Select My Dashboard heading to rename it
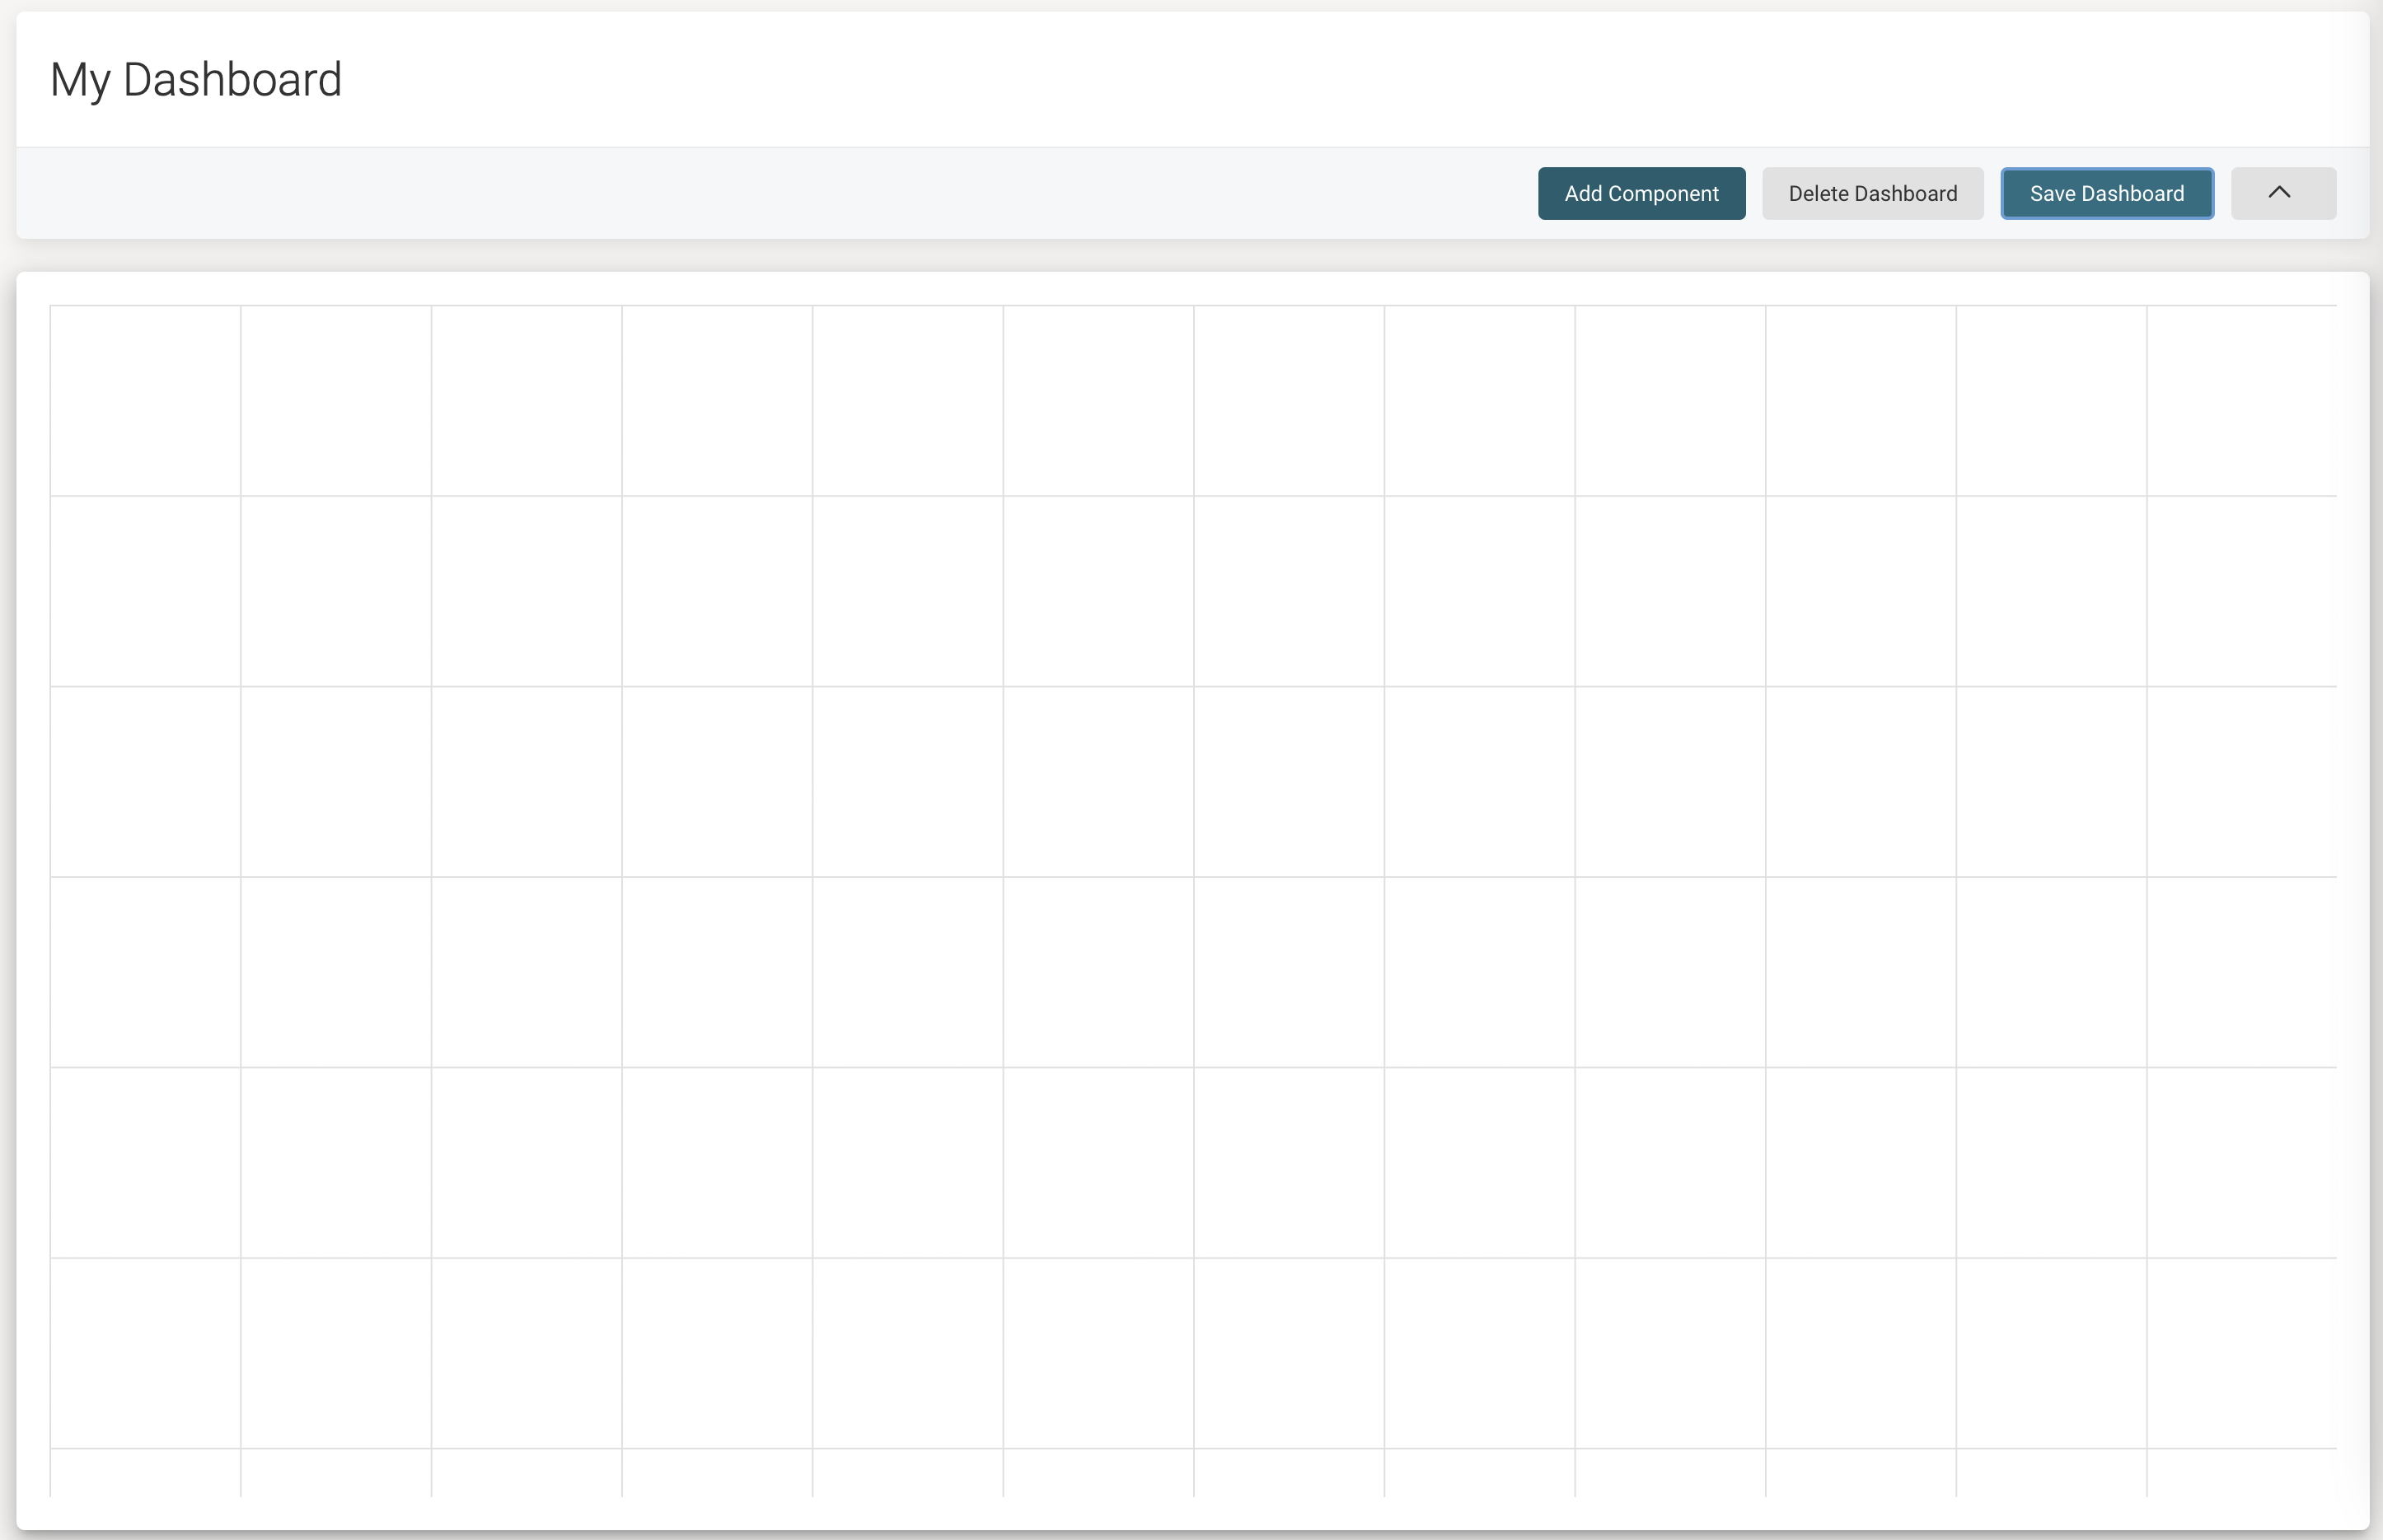Screen dimensions: 2383x1540 click(x=197, y=79)
